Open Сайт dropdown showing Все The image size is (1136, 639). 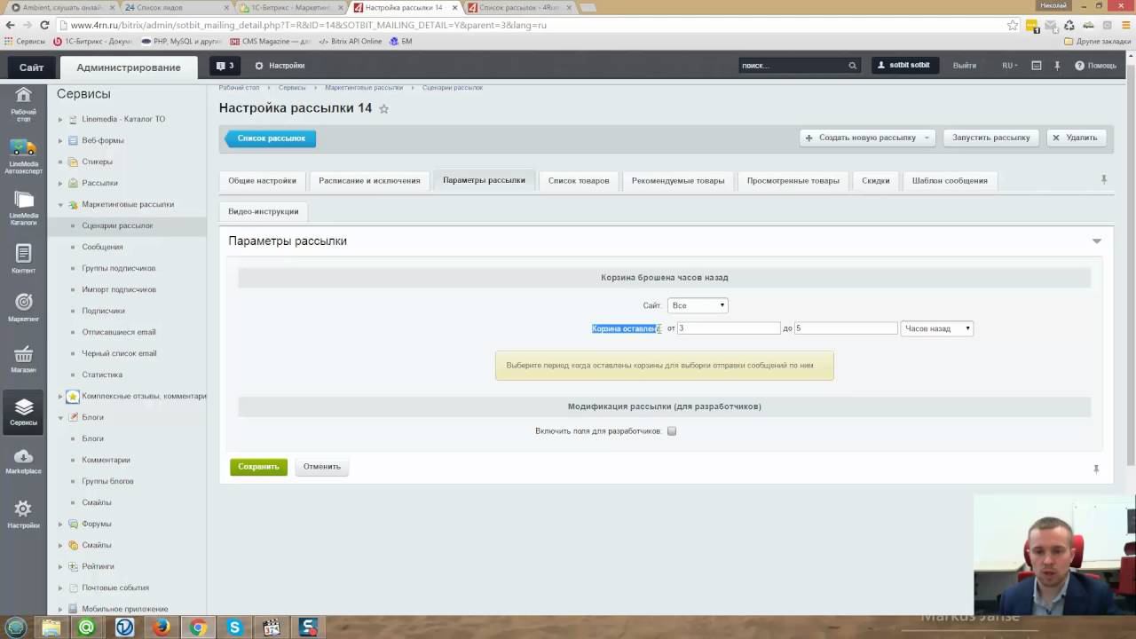pos(698,305)
